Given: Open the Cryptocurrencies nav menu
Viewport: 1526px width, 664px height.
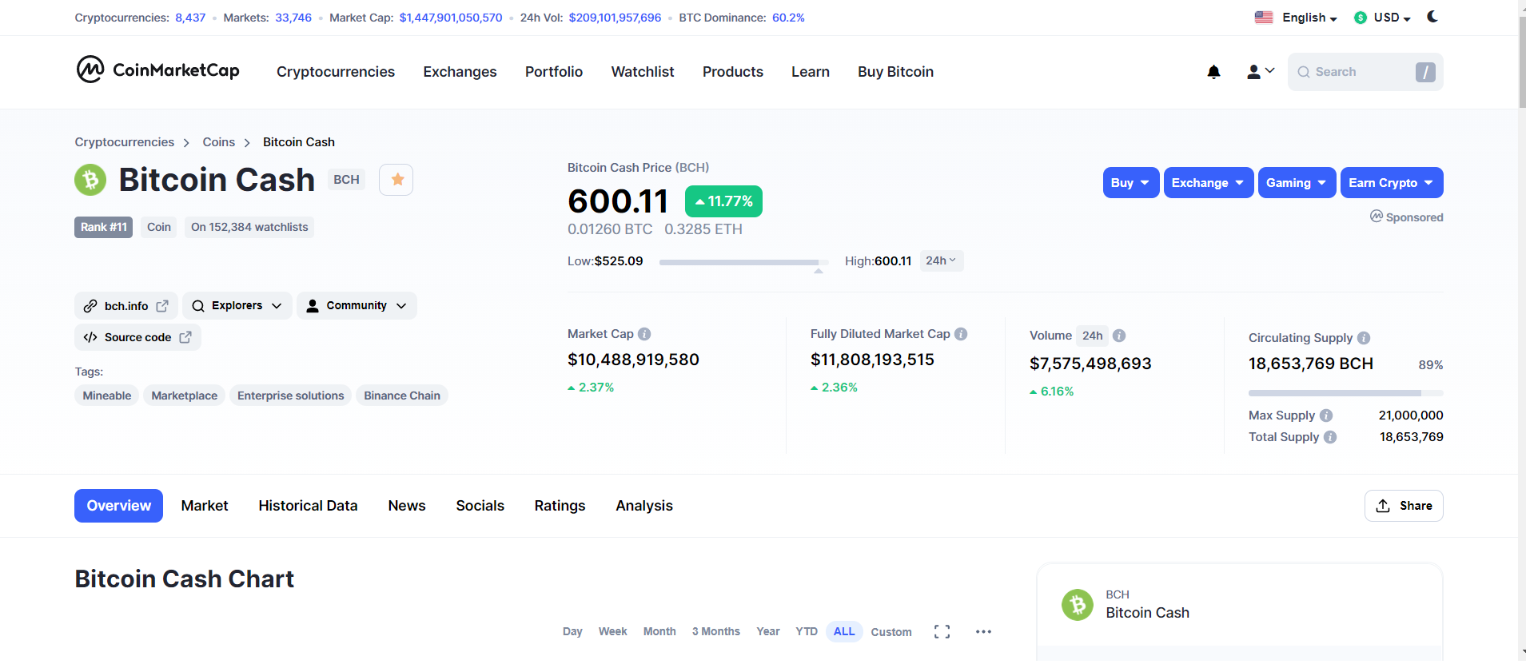Looking at the screenshot, I should [336, 72].
